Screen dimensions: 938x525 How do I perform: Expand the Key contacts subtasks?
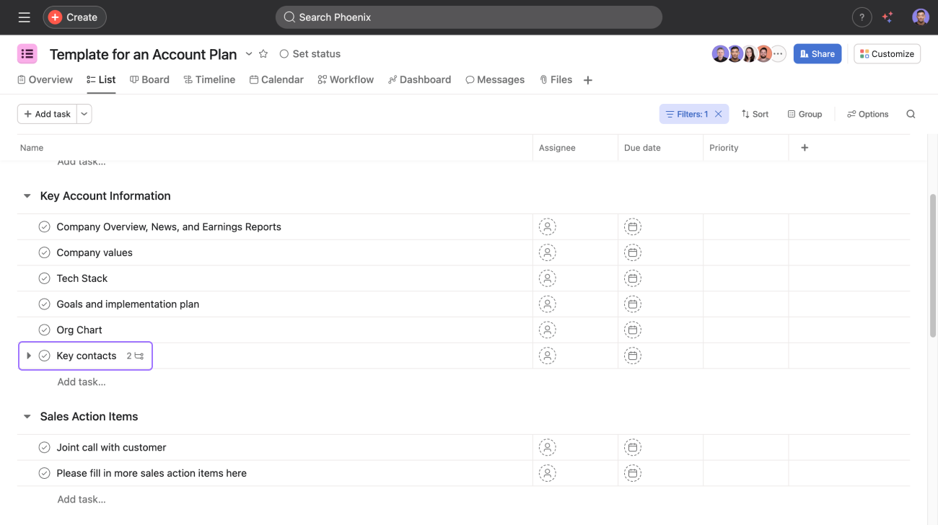coord(29,356)
